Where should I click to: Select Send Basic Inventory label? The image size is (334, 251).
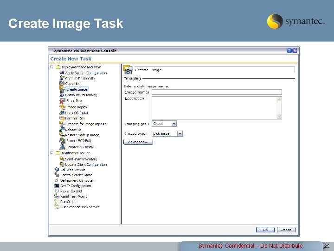point(81,159)
